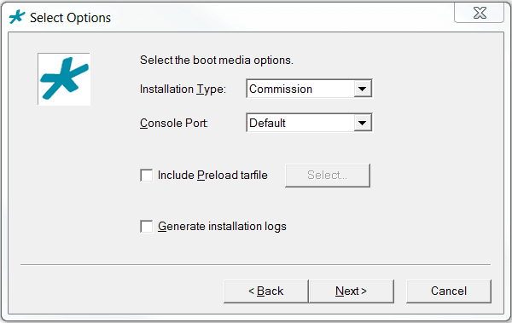Click the 'Select Options' window title
The width and height of the screenshot is (512, 323).
[x=70, y=18]
